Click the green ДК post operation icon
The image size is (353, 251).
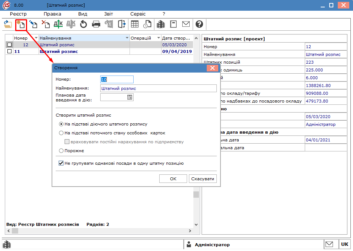point(58,24)
